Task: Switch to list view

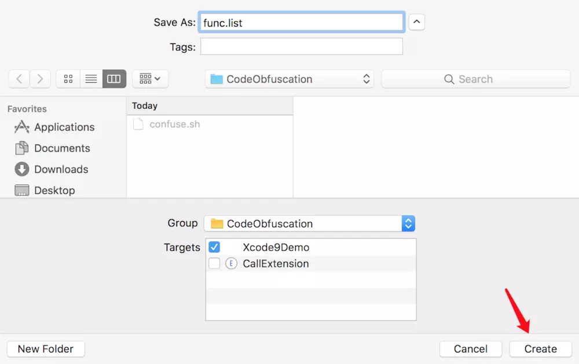Action: [x=91, y=79]
